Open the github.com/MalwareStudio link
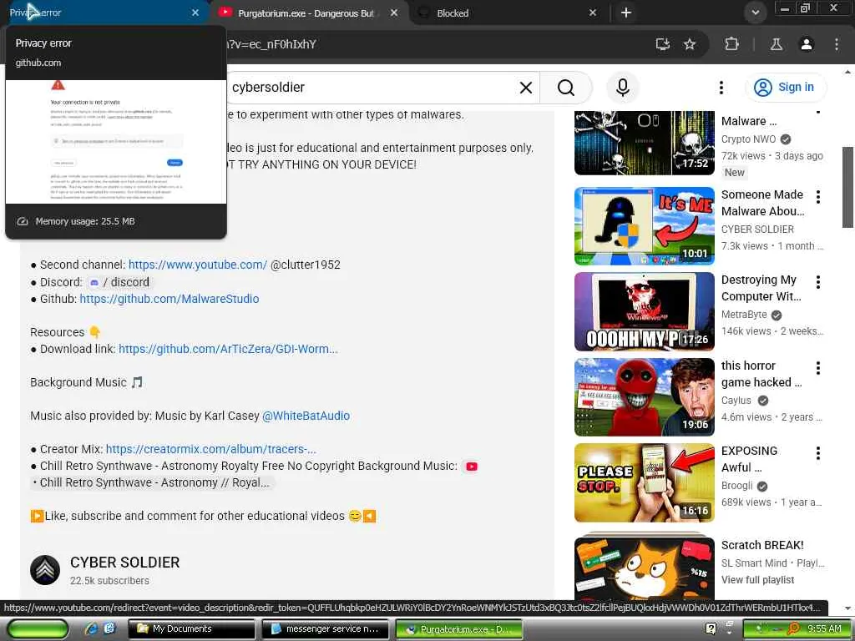855x641 pixels. 169,299
